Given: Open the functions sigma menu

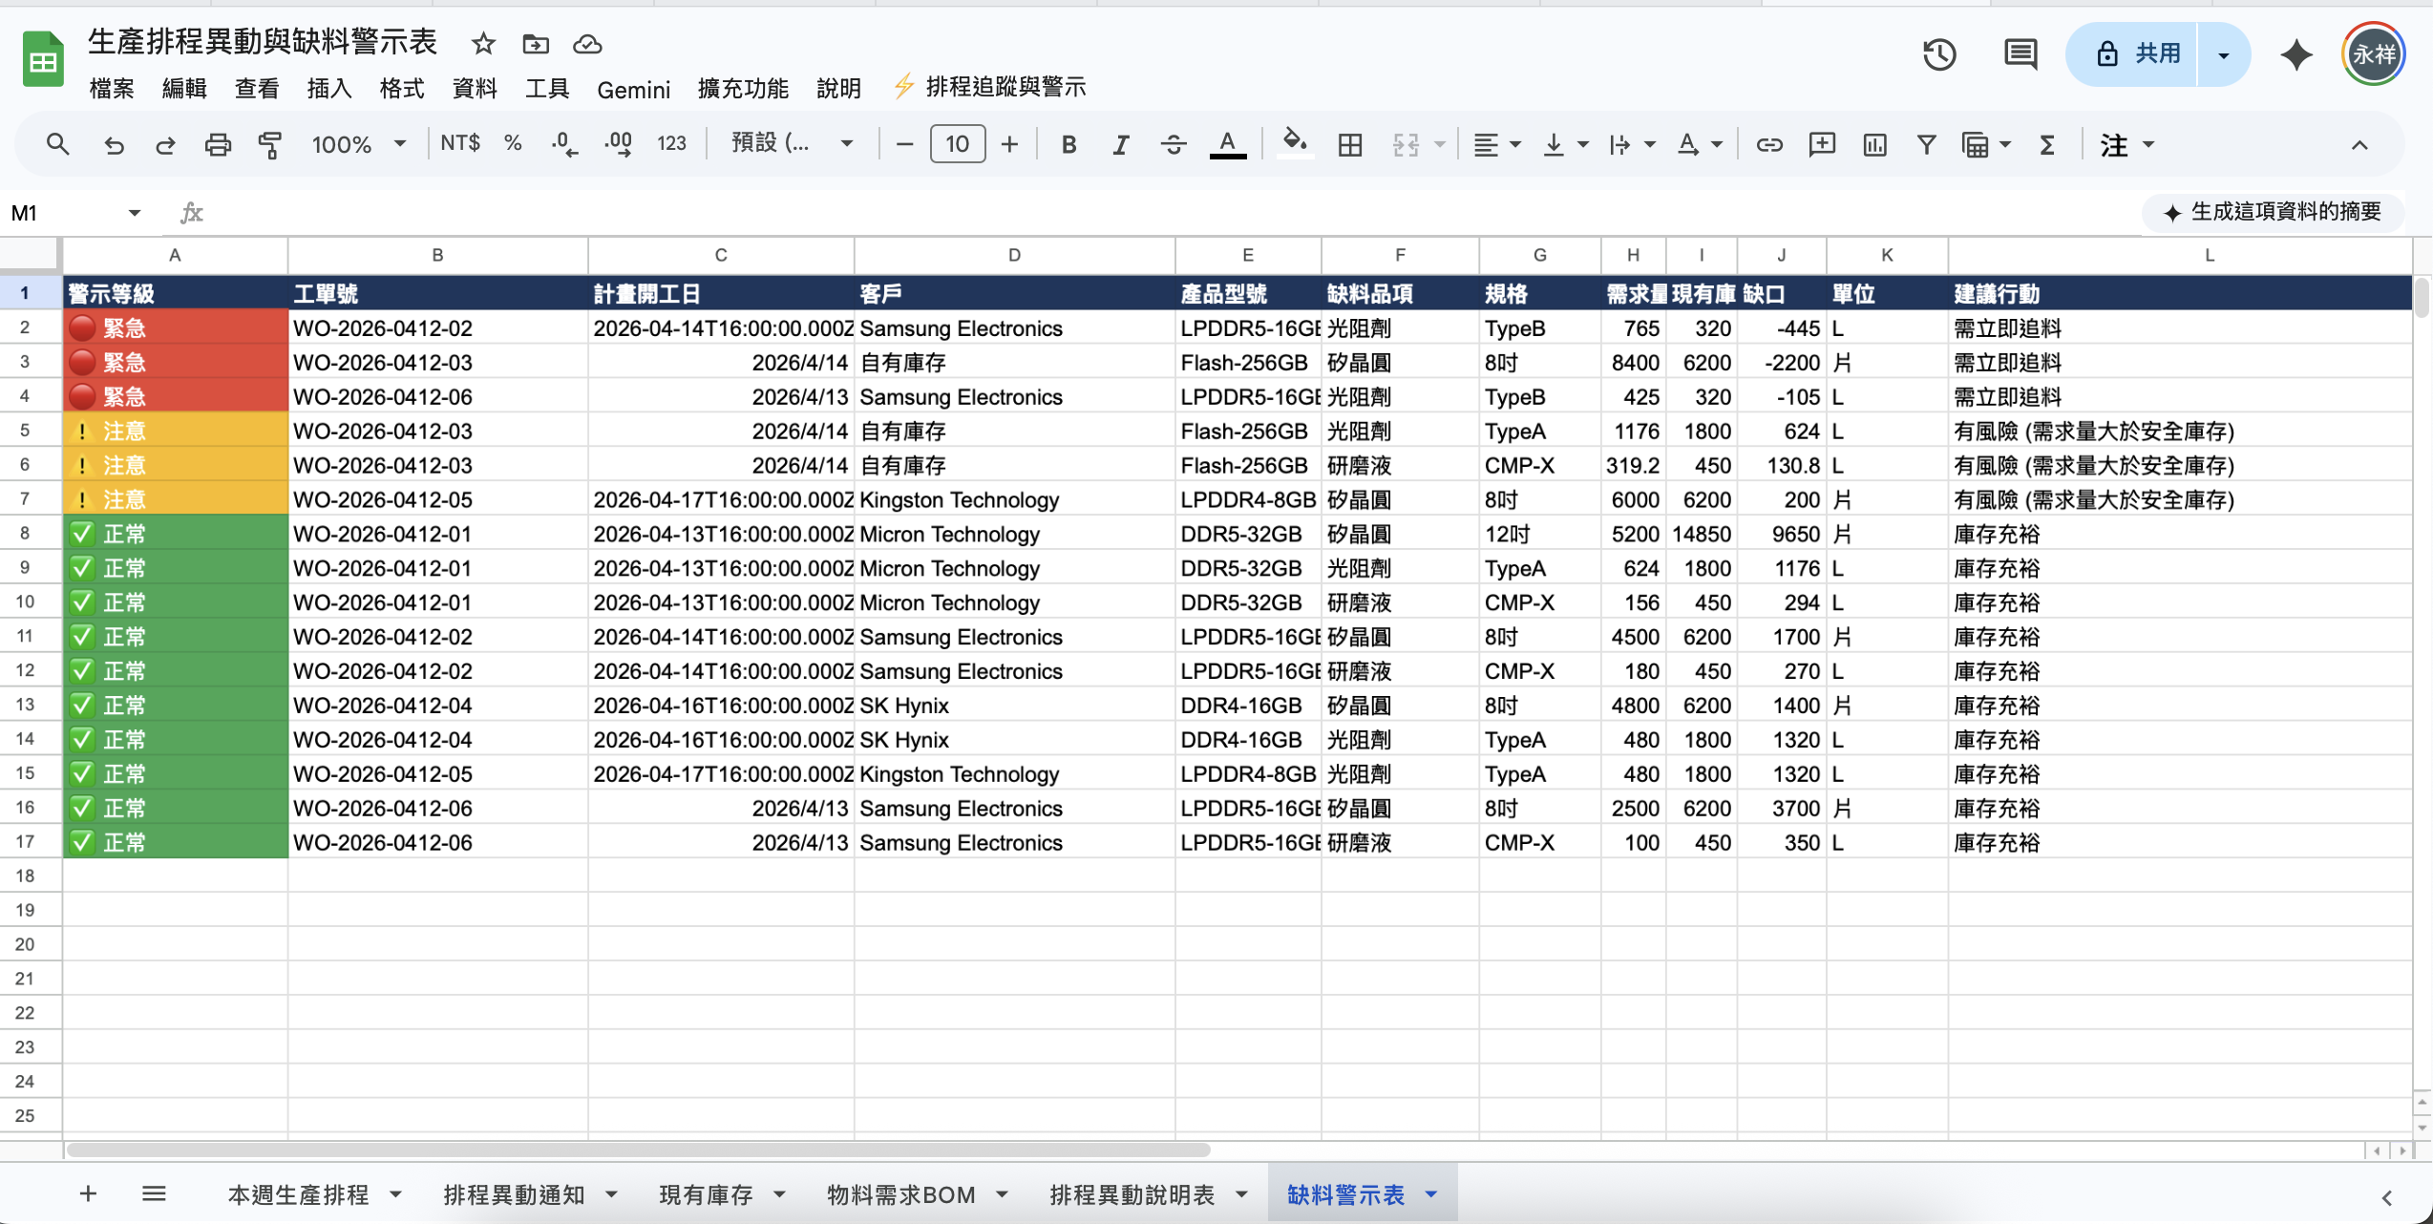Looking at the screenshot, I should [2047, 144].
